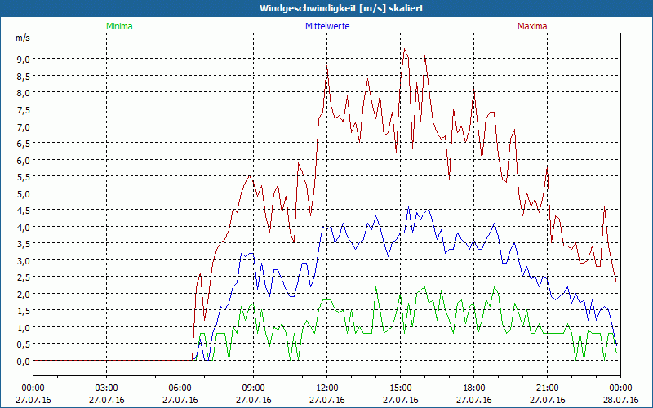Image resolution: width=653 pixels, height=408 pixels.
Task: Click the '09:00' time label
Action: point(254,388)
